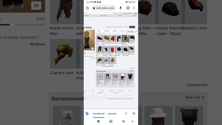The width and height of the screenshot is (222, 125).
Task: Equip Claire's Hair
Action: [99, 60]
